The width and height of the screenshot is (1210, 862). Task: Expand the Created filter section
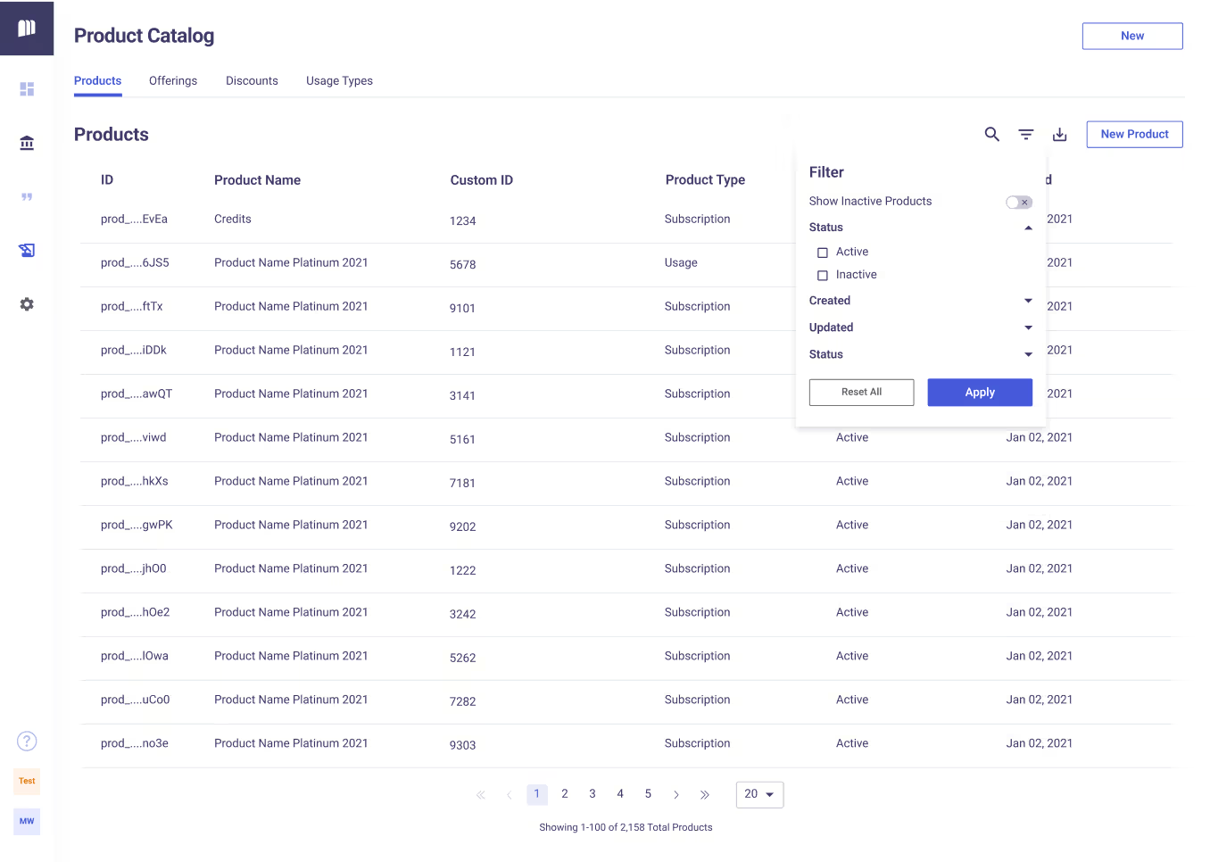point(1028,301)
